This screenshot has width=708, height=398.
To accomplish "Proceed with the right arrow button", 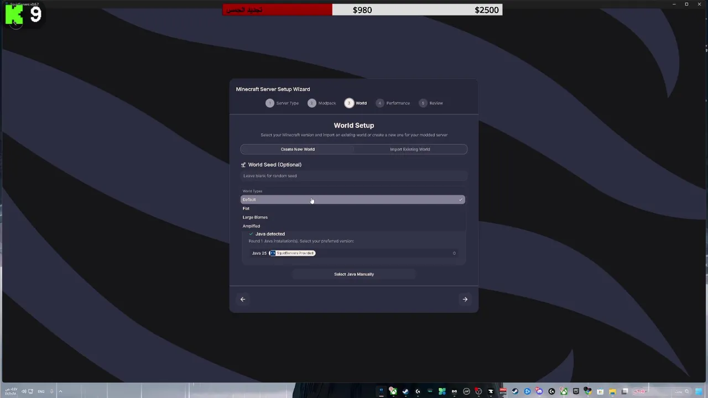I will [465, 299].
